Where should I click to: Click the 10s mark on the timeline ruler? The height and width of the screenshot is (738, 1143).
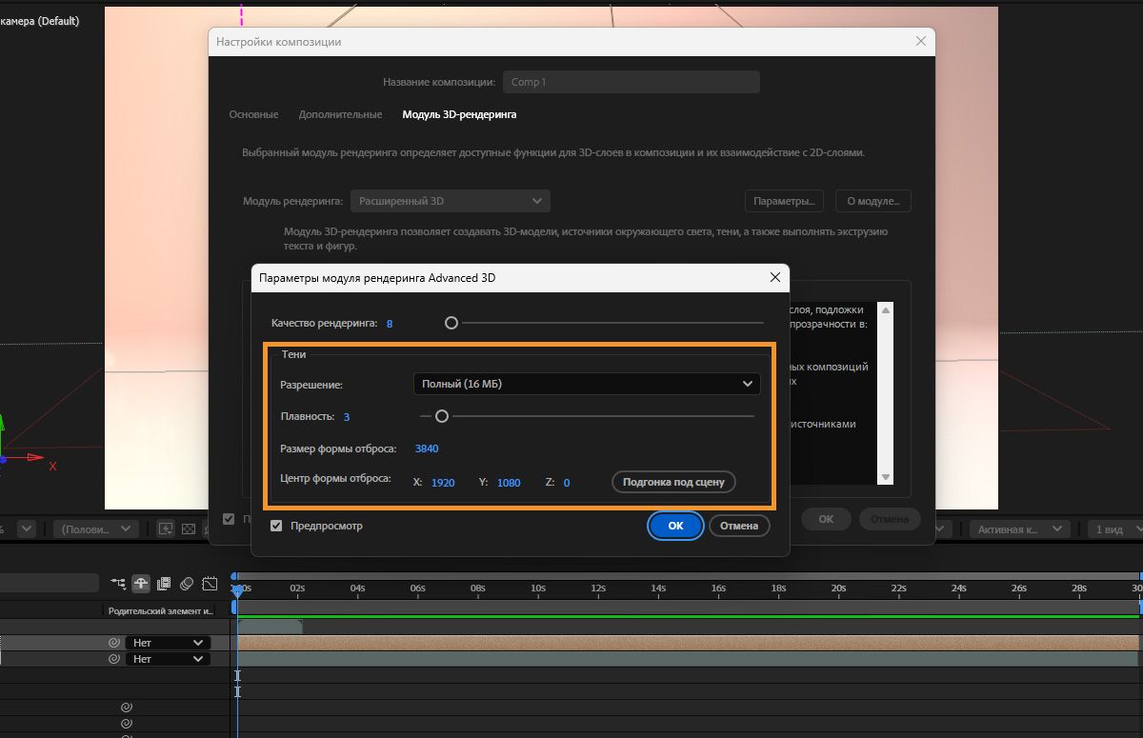[538, 588]
